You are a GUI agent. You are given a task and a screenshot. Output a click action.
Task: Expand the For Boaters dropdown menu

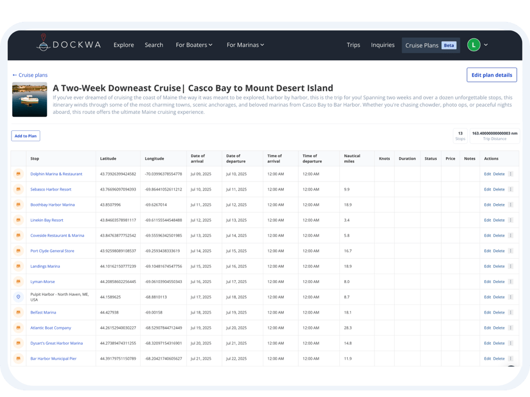[194, 45]
